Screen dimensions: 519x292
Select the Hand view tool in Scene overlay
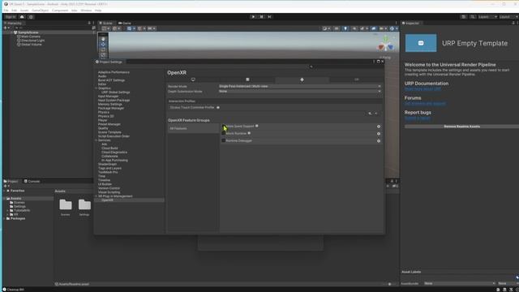[x=103, y=39]
